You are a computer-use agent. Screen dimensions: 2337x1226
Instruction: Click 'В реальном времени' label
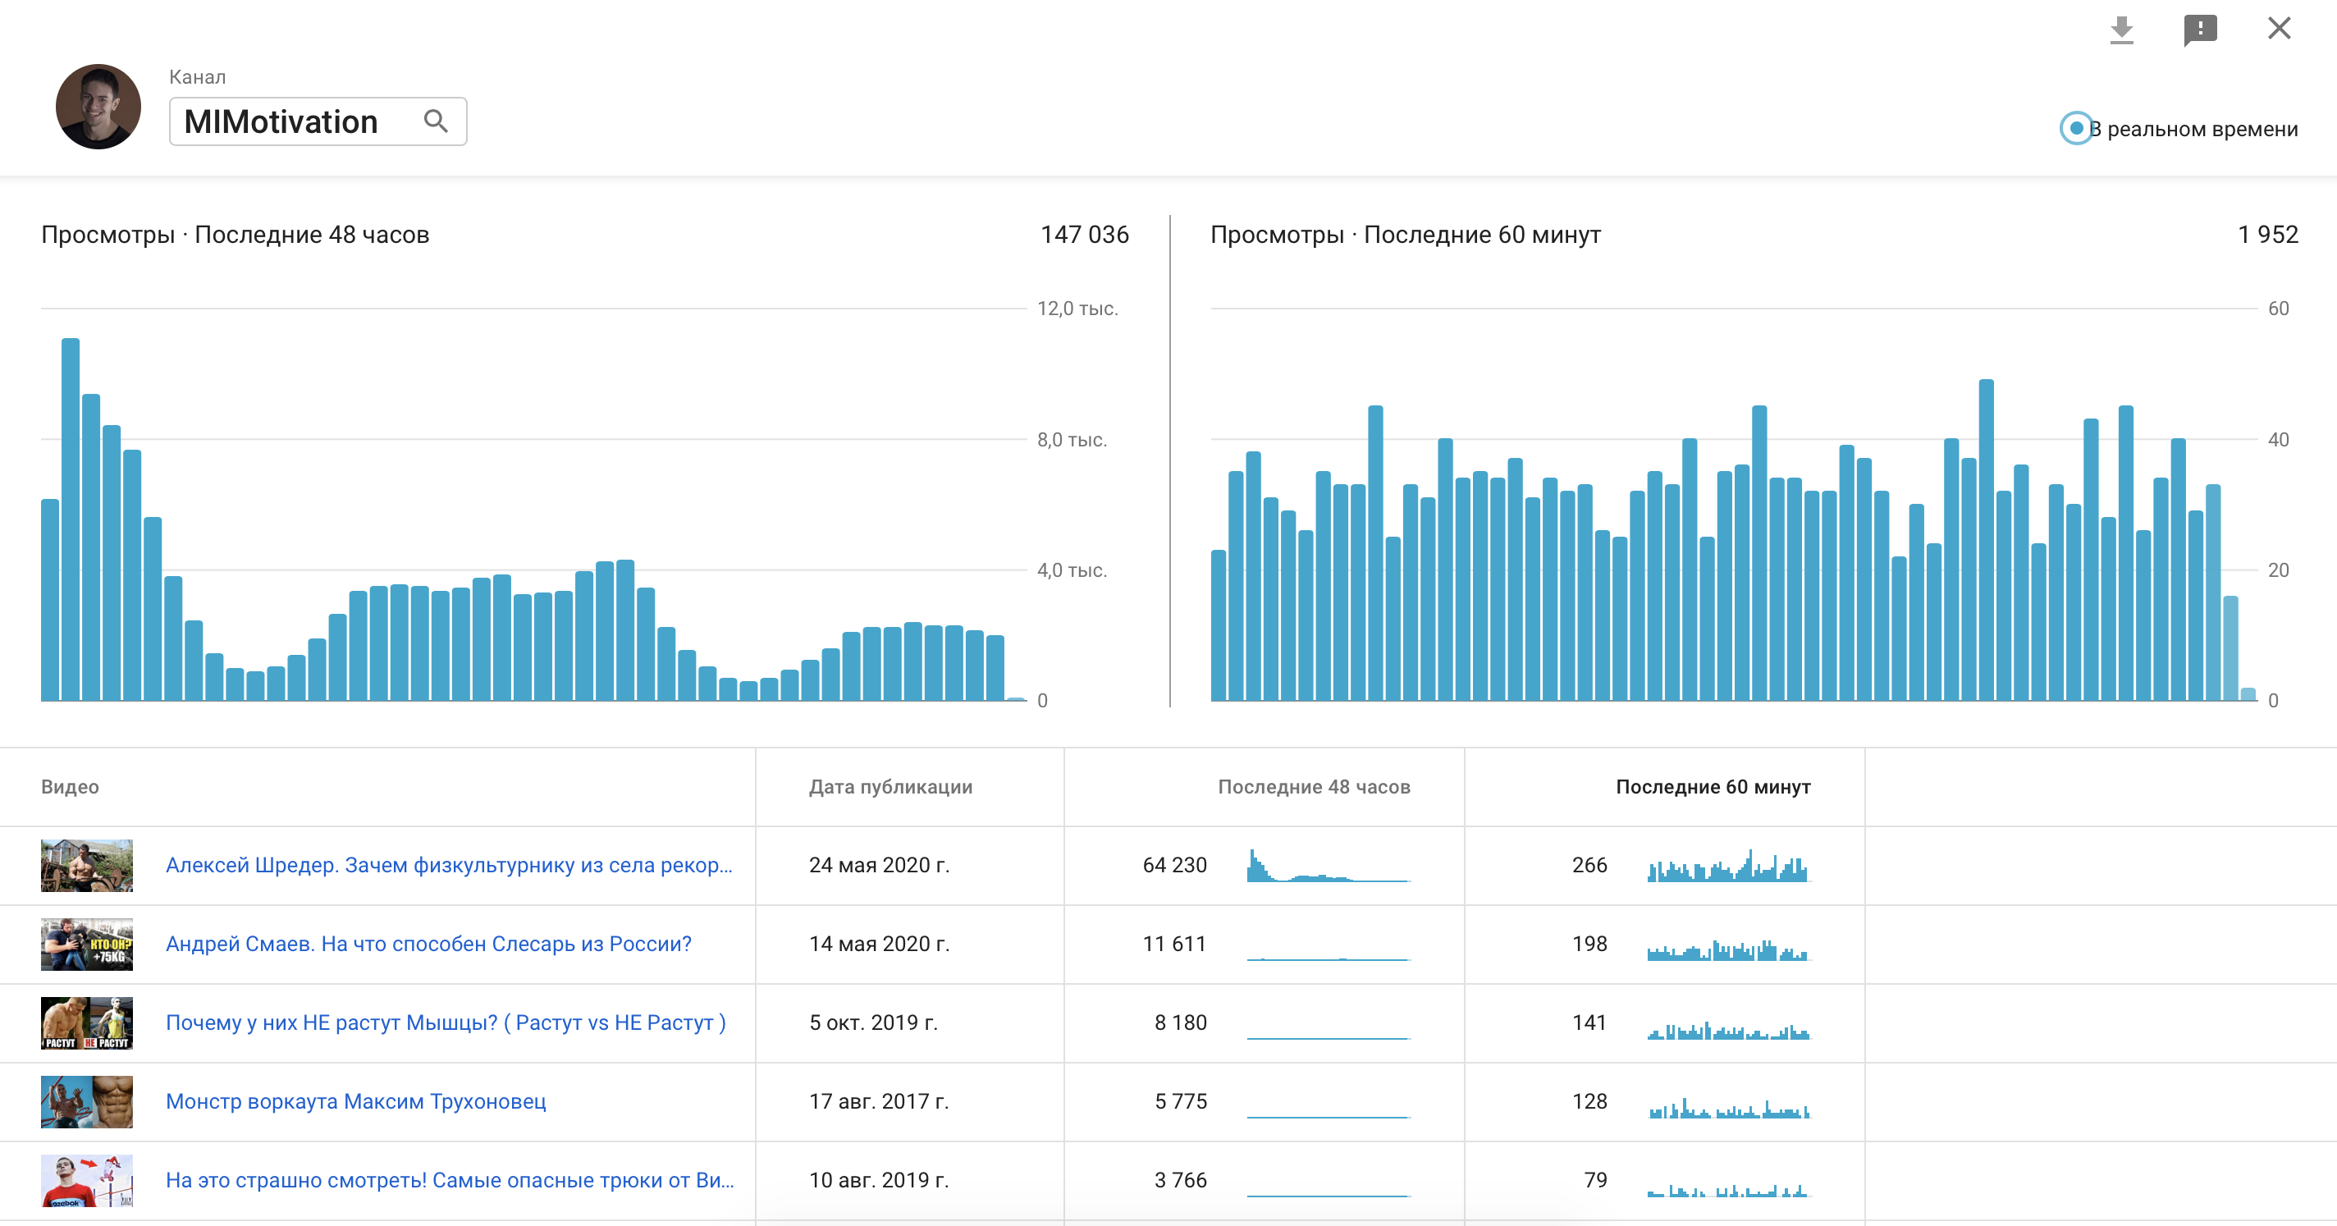coord(2193,129)
